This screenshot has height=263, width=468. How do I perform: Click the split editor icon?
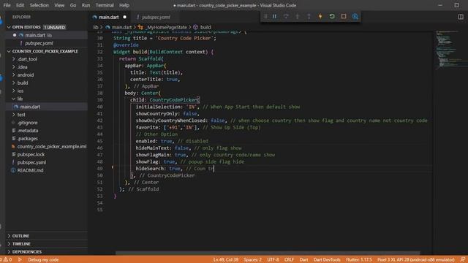coord(461,17)
